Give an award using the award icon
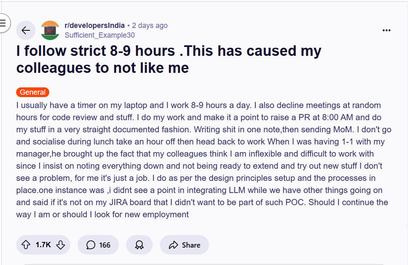This screenshot has width=408, height=265. coord(139,245)
